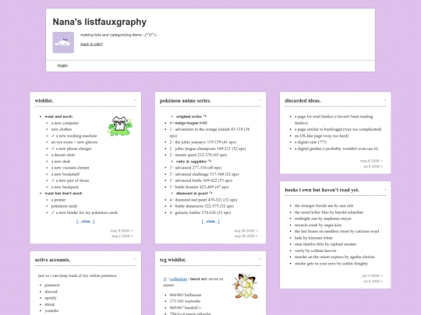
Task: Expand the pokémon anime series view link
Action: [x=210, y=222]
